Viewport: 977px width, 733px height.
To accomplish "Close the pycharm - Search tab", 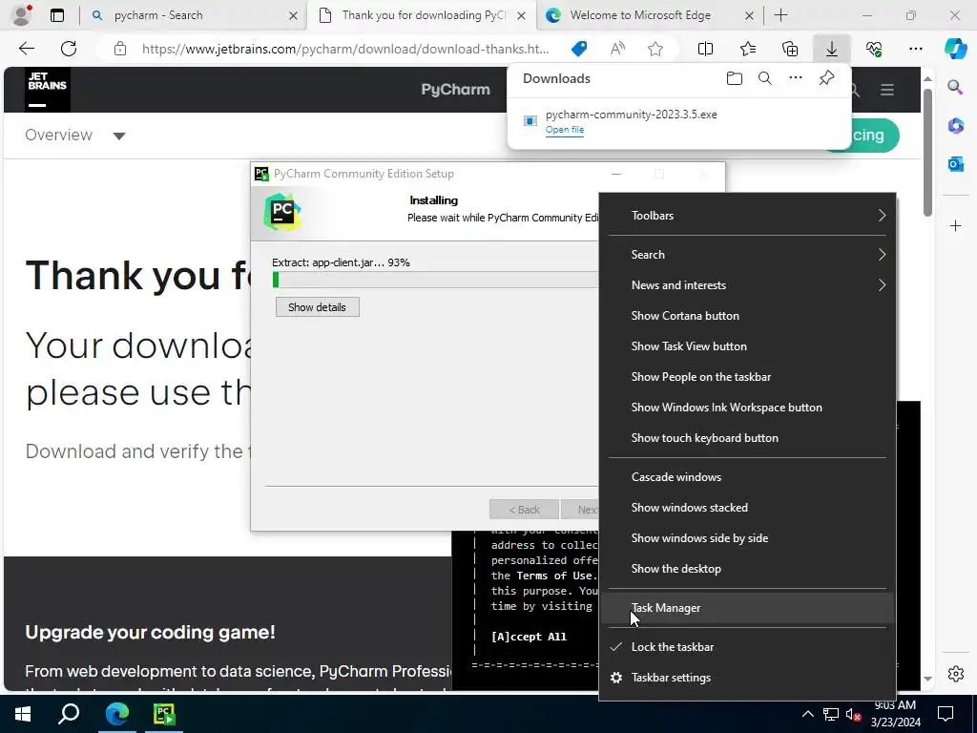I will pos(293,15).
